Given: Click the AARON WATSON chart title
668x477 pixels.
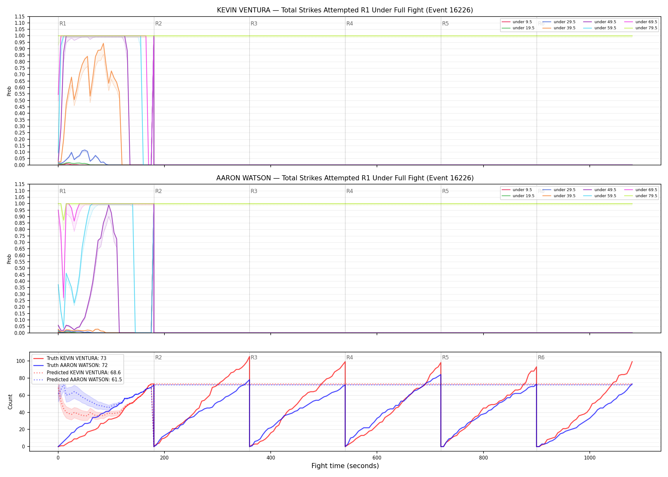Looking at the screenshot, I should click(x=345, y=178).
